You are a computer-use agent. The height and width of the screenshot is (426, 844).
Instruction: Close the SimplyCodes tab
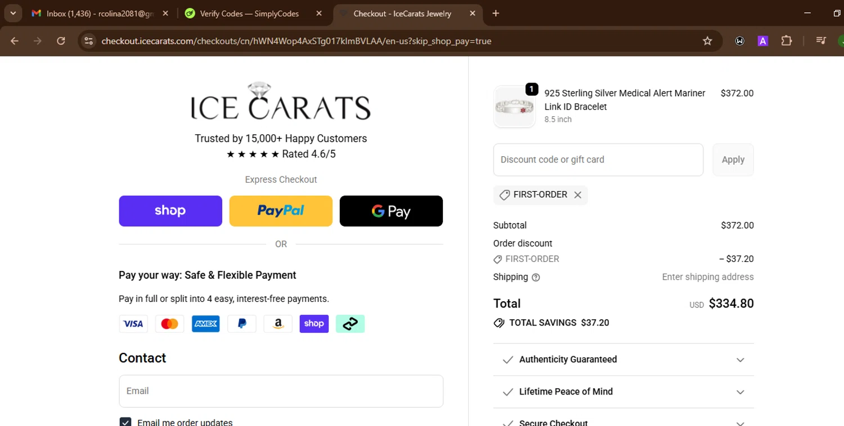coord(319,13)
